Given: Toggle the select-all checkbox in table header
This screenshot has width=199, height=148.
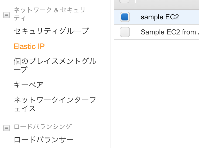Looking at the screenshot, I should [x=124, y=1].
